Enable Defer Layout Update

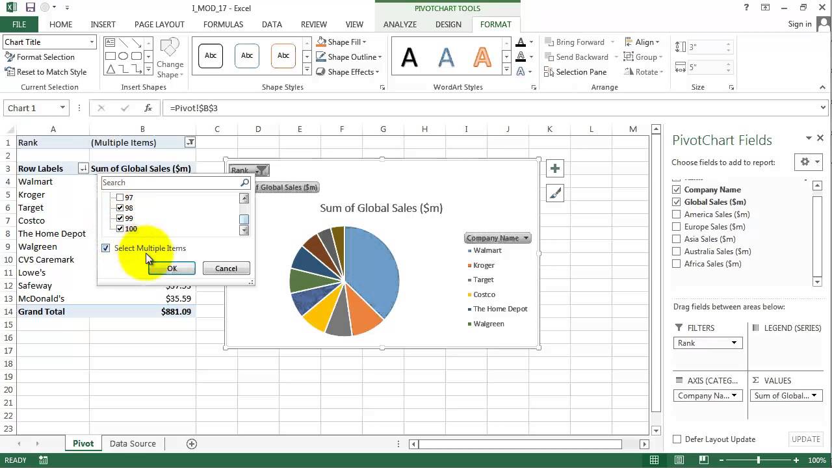click(677, 439)
